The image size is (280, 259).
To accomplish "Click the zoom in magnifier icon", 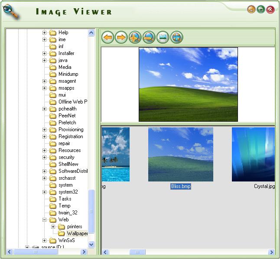I will (x=135, y=38).
